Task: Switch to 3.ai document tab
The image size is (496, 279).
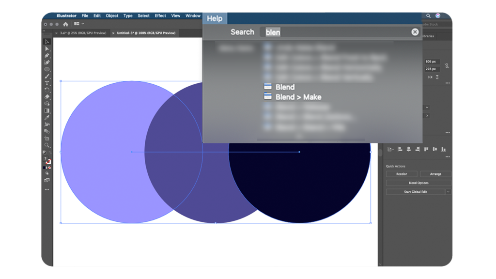Action: click(83, 33)
